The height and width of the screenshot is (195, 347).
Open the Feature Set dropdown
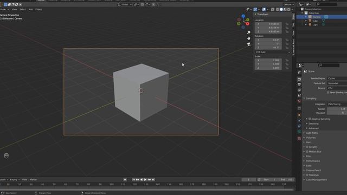337,83
